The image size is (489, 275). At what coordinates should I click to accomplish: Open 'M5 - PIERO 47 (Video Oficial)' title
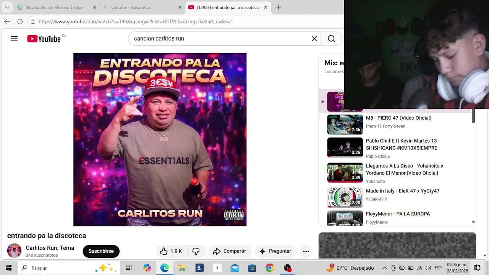(x=398, y=118)
